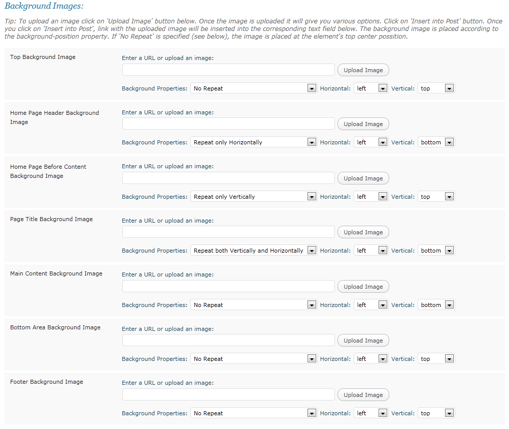Click the Footer Background Image URL field
Screen dimensions: 509x429
(228, 395)
